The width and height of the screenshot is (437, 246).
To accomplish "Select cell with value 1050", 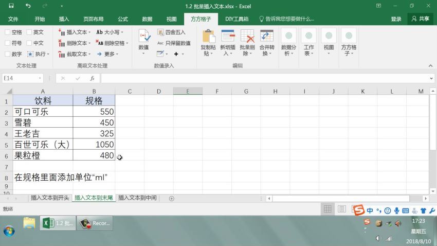I will pos(94,144).
